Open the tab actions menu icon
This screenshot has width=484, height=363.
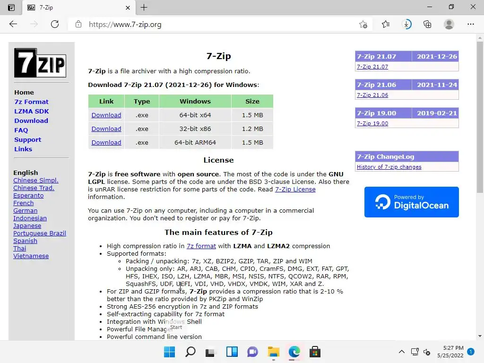[x=11, y=8]
